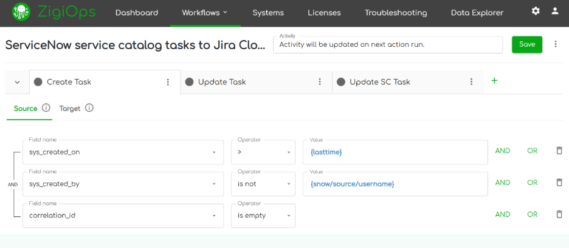This screenshot has height=248, width=569.
Task: Switch to the Update Task tab
Action: [256, 82]
